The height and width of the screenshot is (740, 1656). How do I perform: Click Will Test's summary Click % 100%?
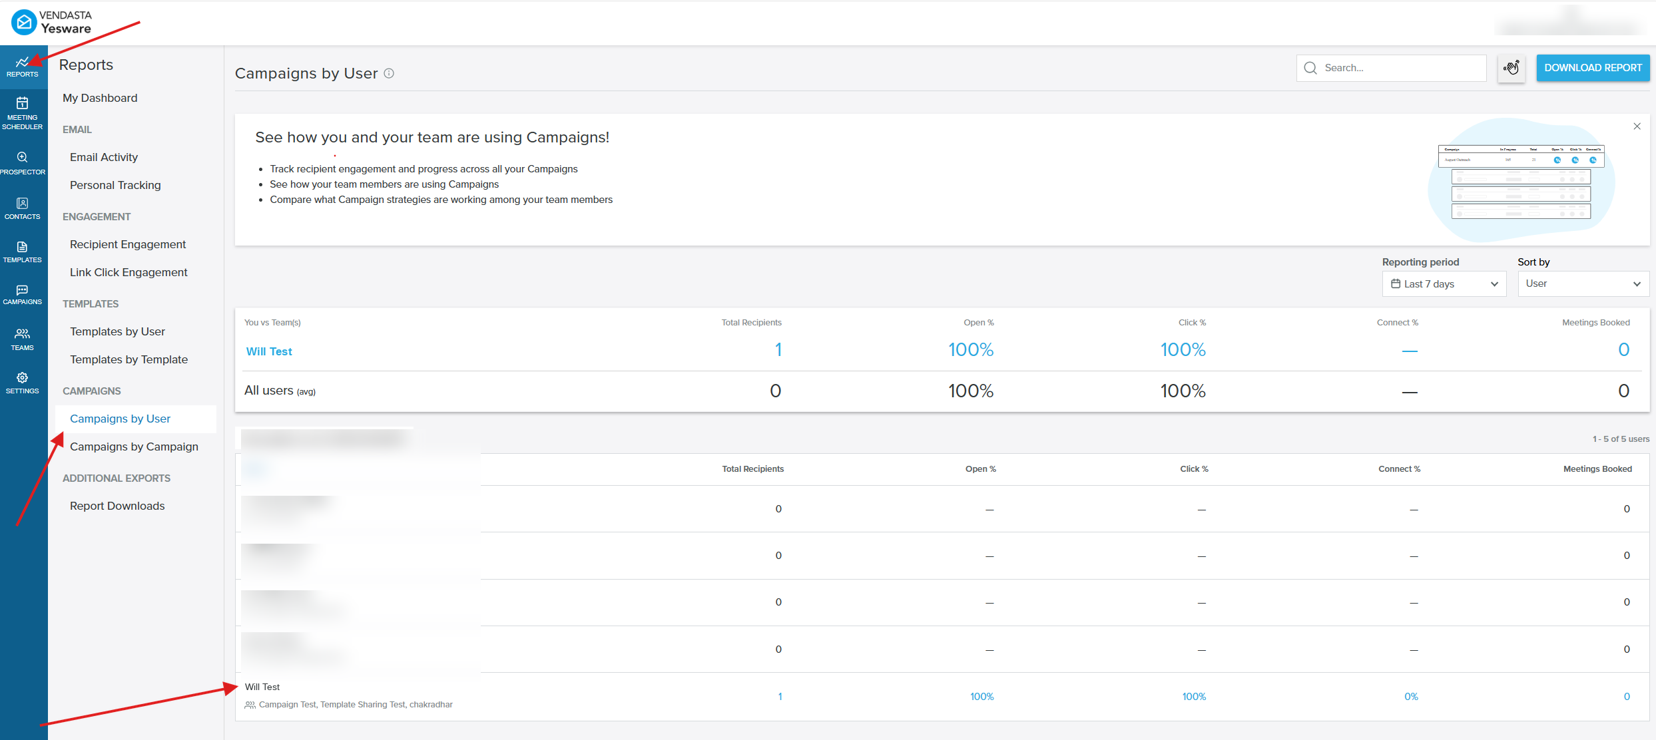coord(1183,350)
